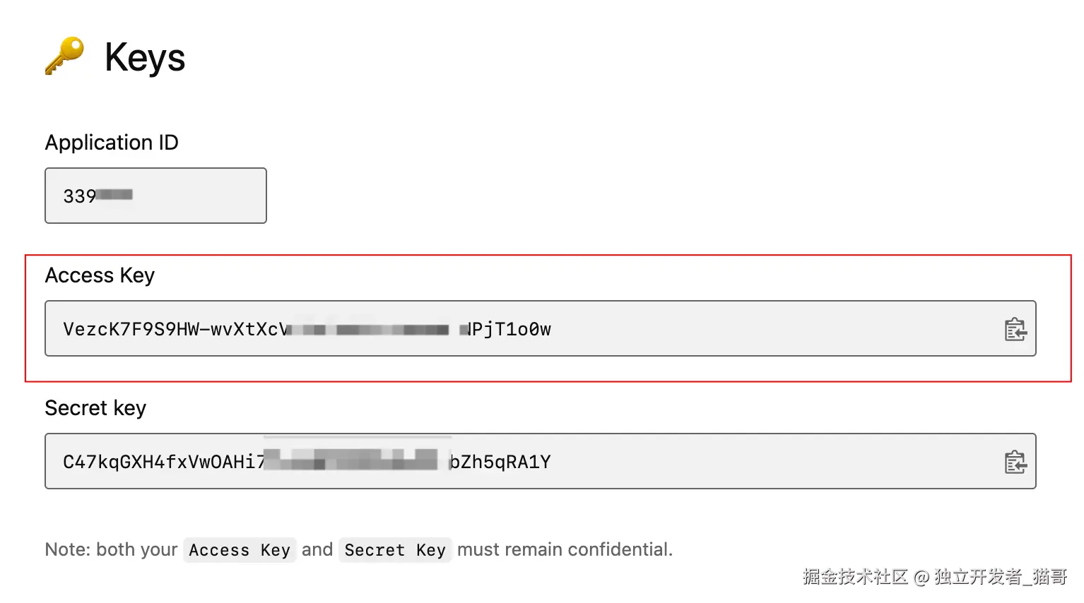Click the highlighted Secret Key text in the note
The image size is (1084, 603).
pos(395,549)
